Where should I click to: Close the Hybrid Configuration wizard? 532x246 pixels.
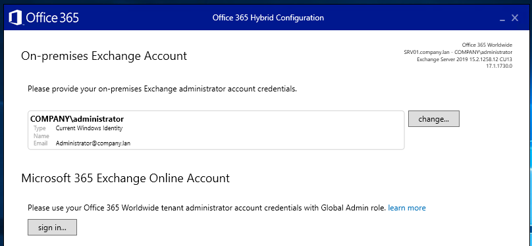coord(515,18)
